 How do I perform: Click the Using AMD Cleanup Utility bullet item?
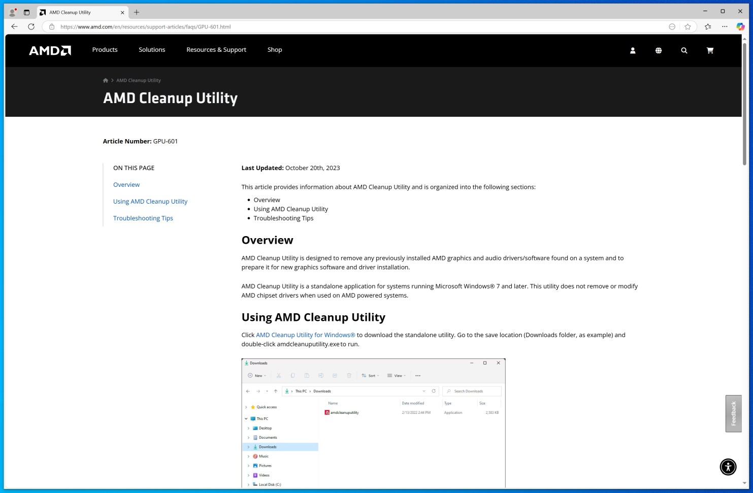click(x=290, y=209)
